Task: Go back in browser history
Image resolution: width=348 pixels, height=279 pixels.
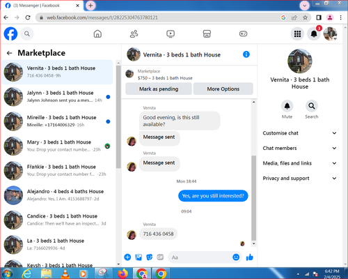Action: (6, 17)
